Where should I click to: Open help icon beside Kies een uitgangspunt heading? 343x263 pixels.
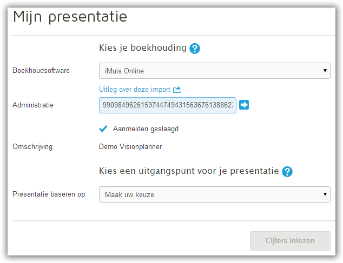tap(287, 172)
